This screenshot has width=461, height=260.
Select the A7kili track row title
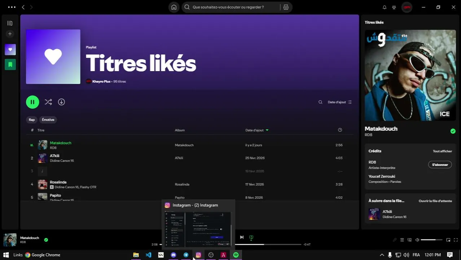[x=54, y=156]
